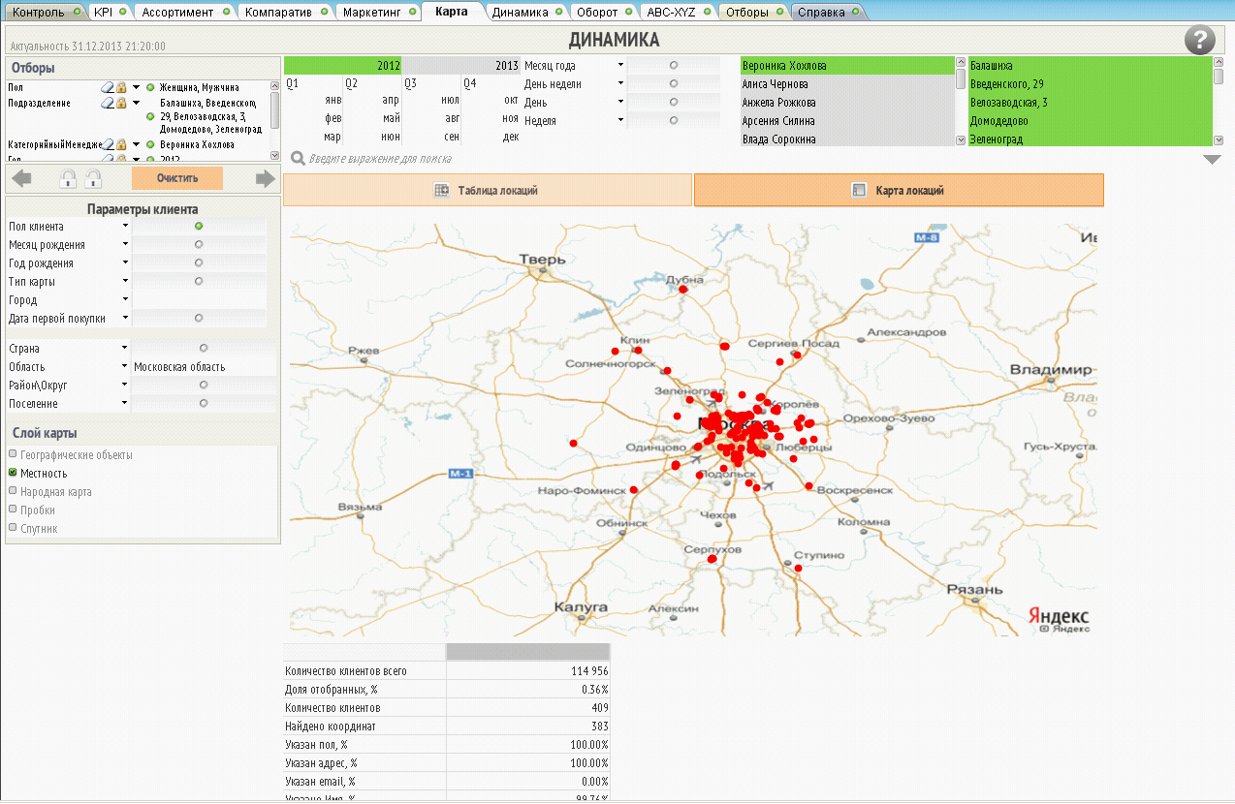Clear the Подразделение selection with eraser icon
The image size is (1235, 804).
pyautogui.click(x=109, y=102)
